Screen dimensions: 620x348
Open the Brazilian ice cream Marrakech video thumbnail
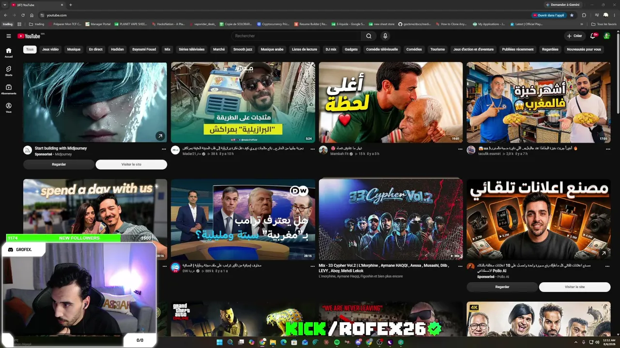pyautogui.click(x=243, y=102)
